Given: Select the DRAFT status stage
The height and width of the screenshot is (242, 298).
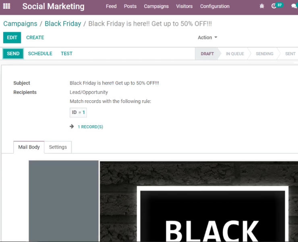Looking at the screenshot, I should click(x=207, y=54).
